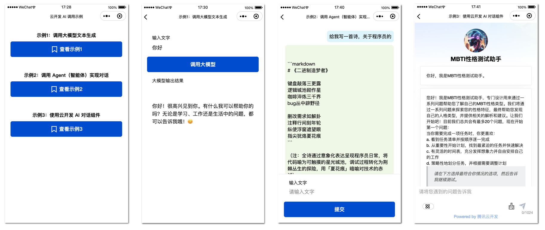Click the gray 请在下方选择最符合你情况的选项 quote block
545x230 pixels.
pos(476,176)
